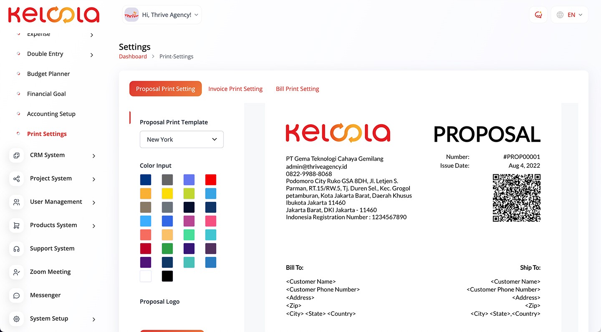Choose the black color swatch
Image resolution: width=601 pixels, height=332 pixels.
point(167,276)
